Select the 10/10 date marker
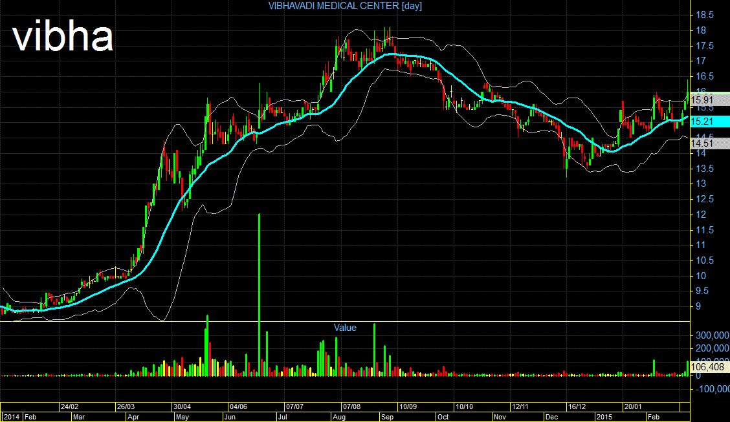This screenshot has width=730, height=422. [464, 406]
